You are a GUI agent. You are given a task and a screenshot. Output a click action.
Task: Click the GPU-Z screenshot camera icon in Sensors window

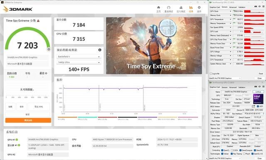point(256,7)
